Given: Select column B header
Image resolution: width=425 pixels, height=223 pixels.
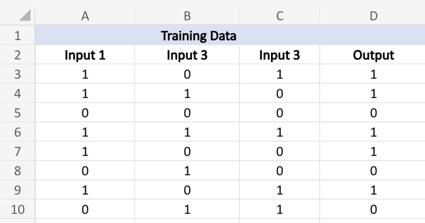Looking at the screenshot, I should point(187,16).
